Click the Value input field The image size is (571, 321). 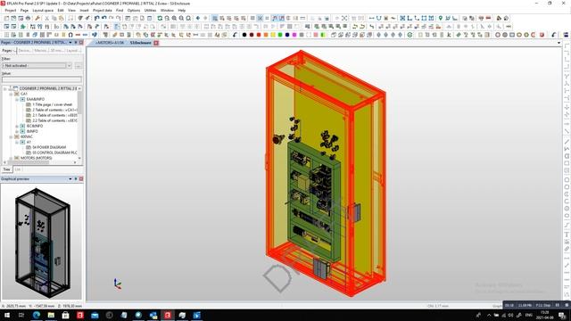pos(42,79)
